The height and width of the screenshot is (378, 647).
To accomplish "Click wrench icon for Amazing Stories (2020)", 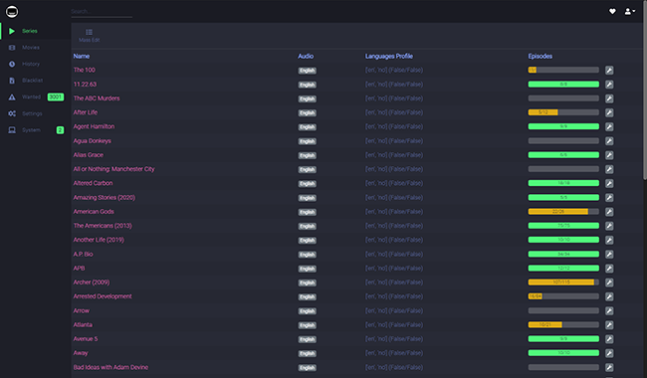I will [609, 197].
